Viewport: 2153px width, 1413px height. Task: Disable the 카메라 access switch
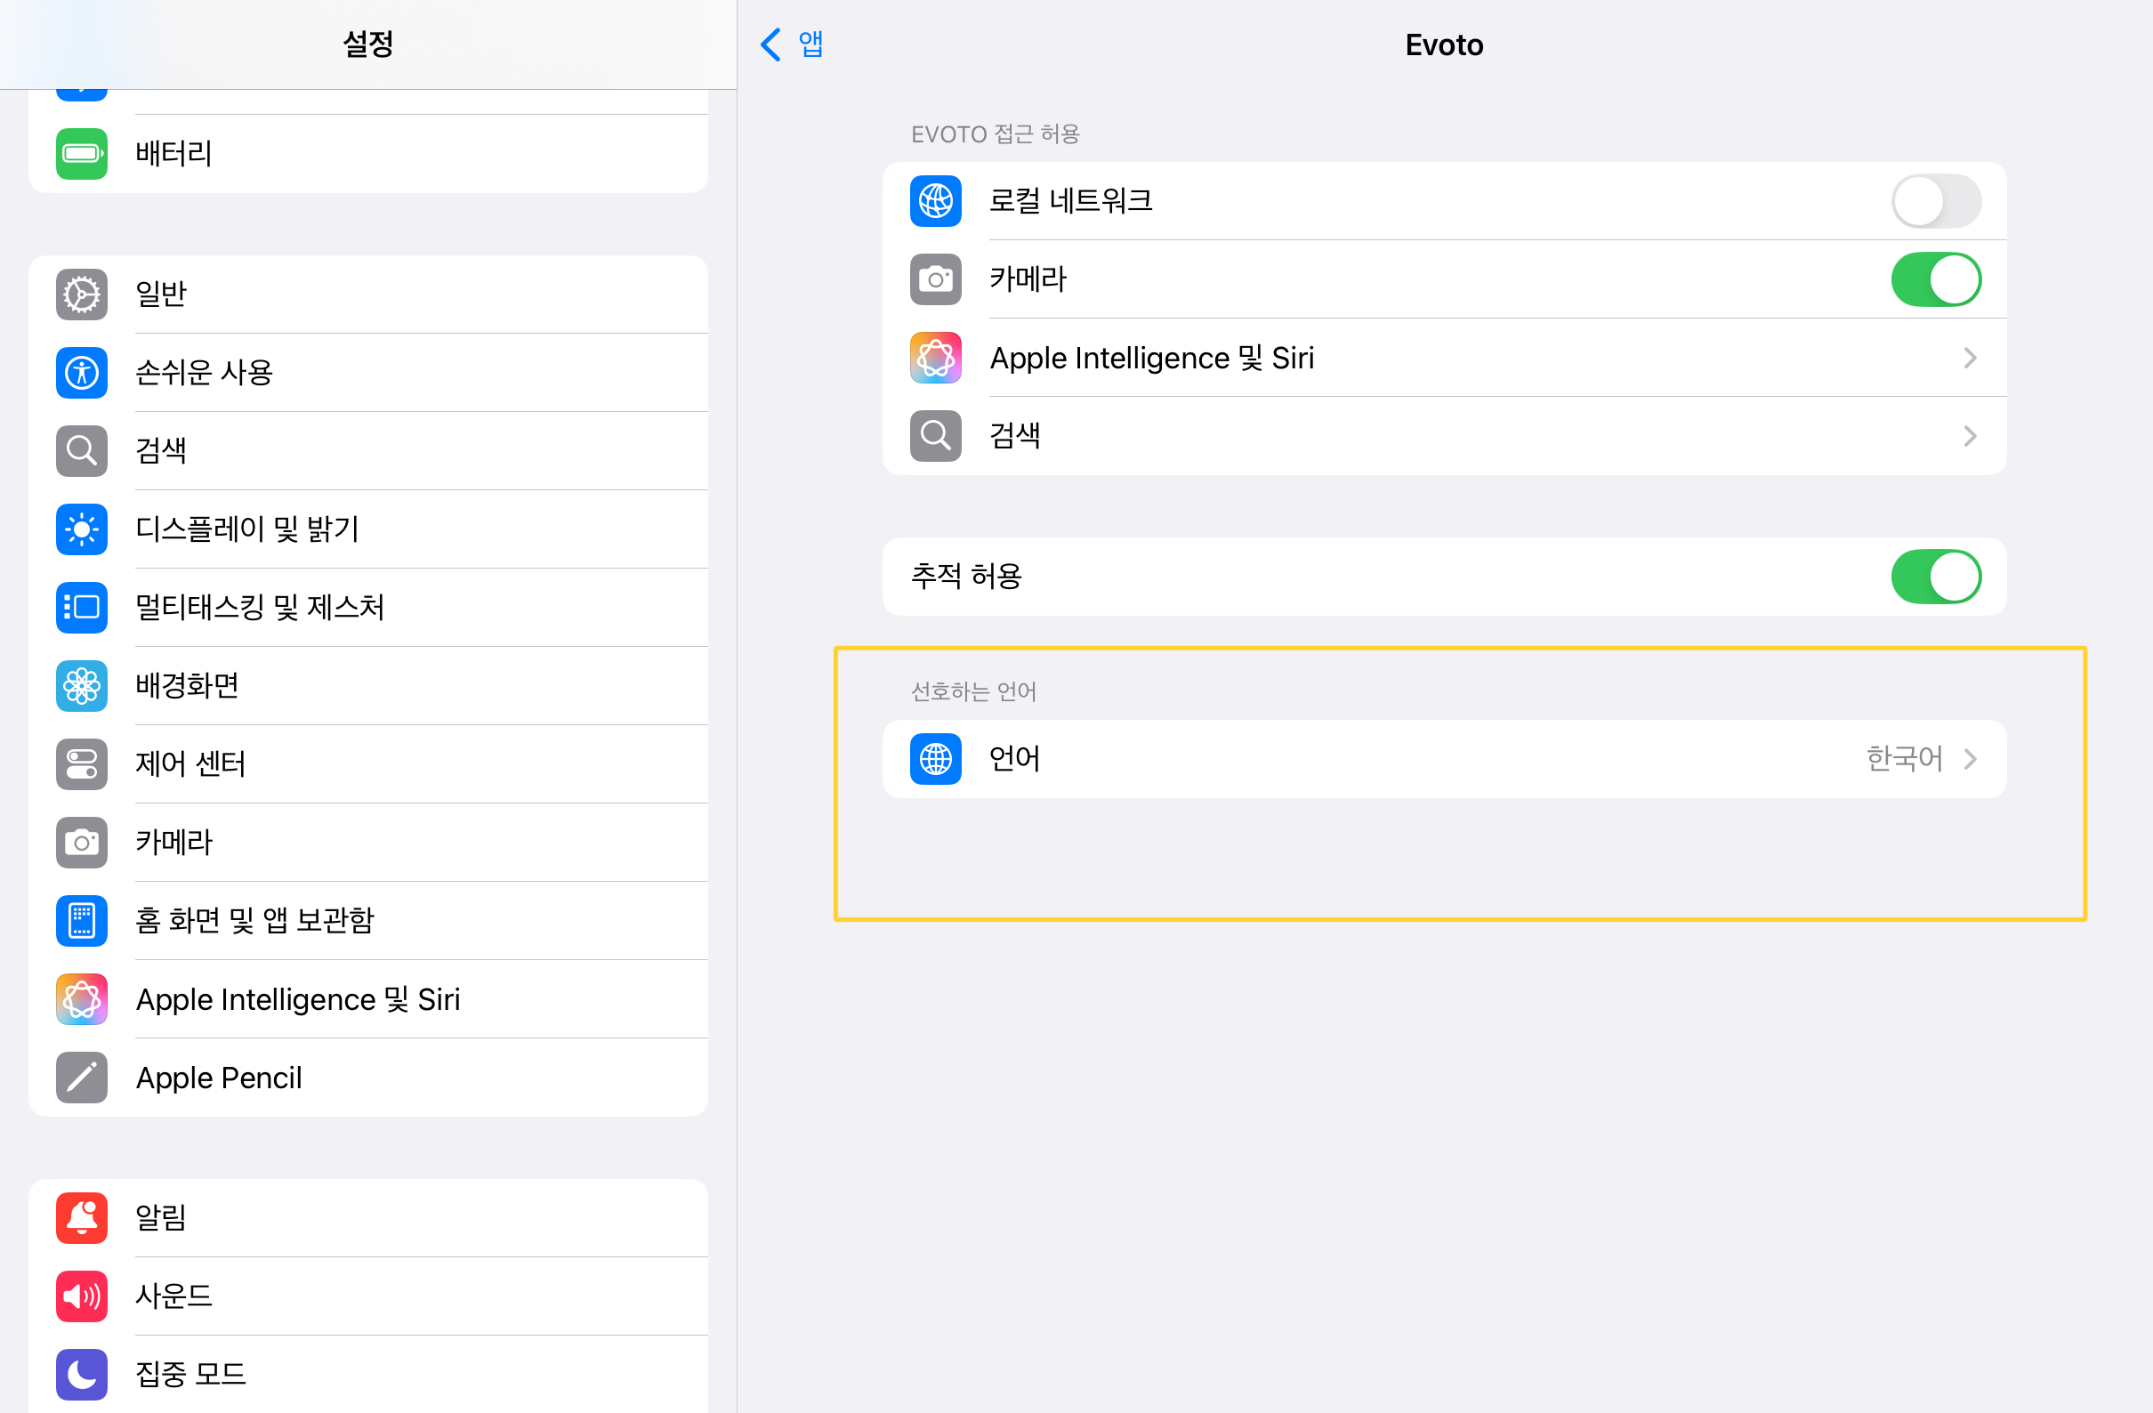tap(1936, 279)
